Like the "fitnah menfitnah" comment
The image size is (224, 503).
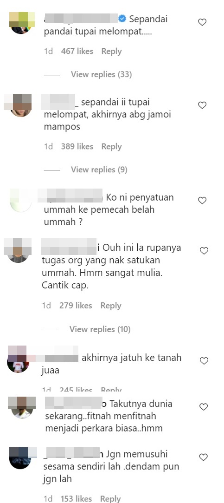tap(204, 407)
